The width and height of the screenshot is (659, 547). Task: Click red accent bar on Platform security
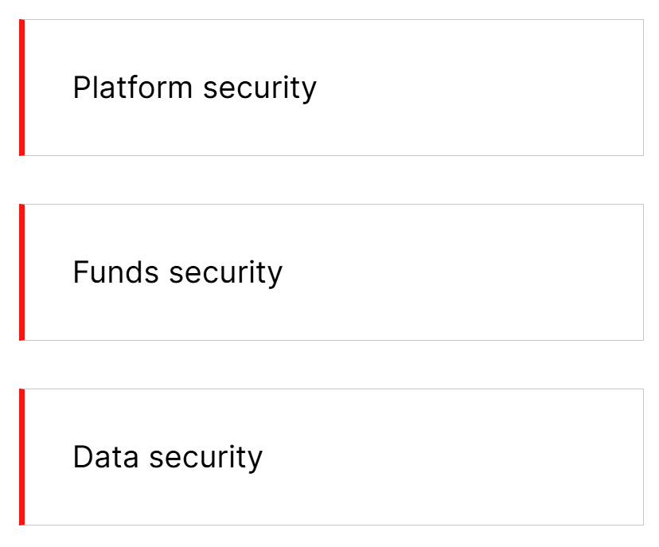point(22,88)
